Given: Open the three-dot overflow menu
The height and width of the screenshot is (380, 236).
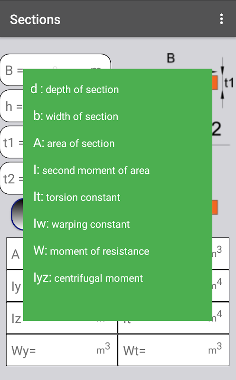Looking at the screenshot, I should [x=221, y=19].
